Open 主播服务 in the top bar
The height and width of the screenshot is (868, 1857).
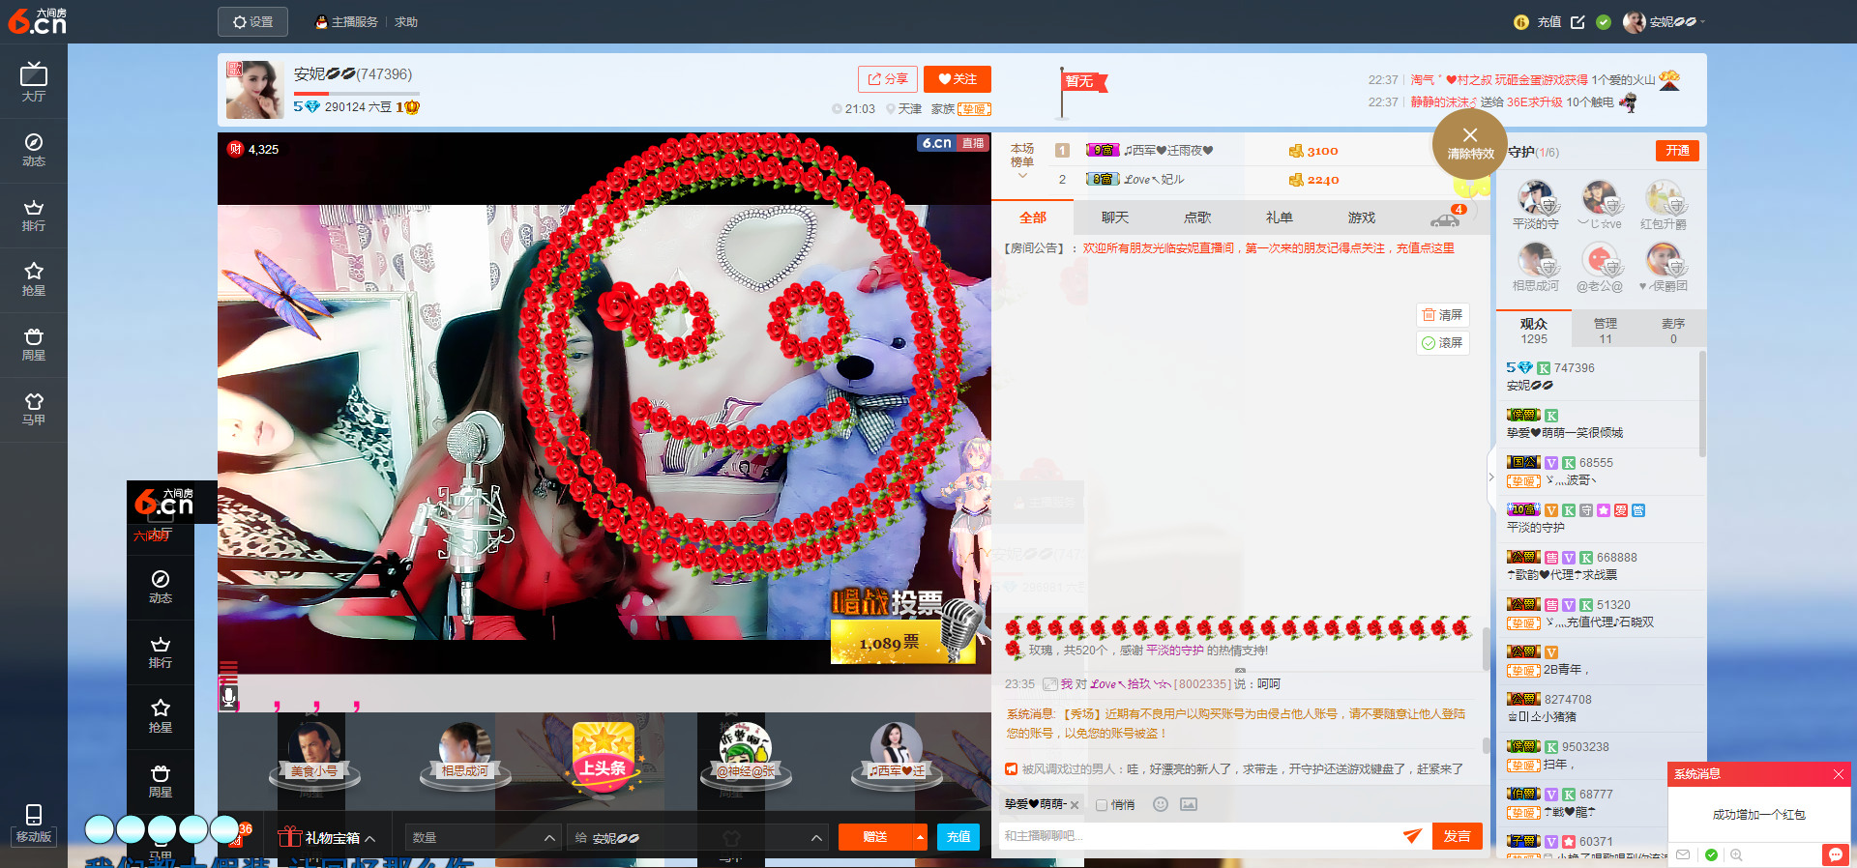[x=347, y=21]
